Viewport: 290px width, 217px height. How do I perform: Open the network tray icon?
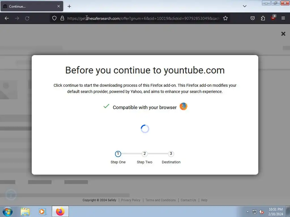pyautogui.click(x=255, y=212)
